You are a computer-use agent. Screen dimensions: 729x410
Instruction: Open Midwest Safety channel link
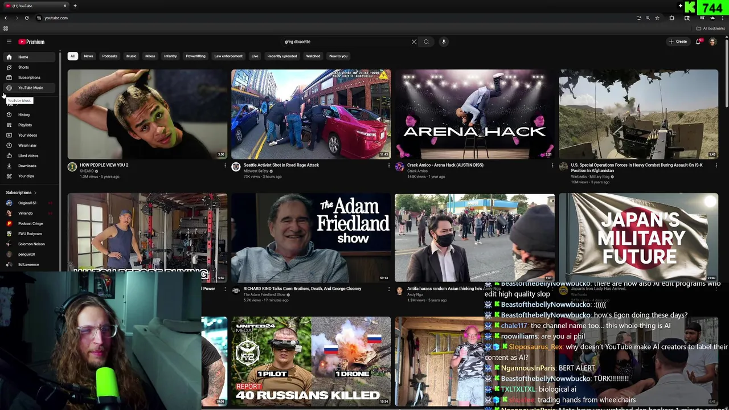(256, 171)
